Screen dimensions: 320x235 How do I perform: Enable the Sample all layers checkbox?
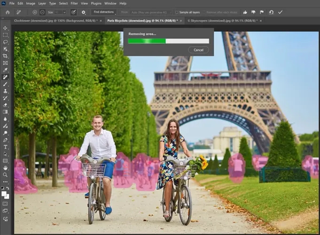(x=177, y=12)
